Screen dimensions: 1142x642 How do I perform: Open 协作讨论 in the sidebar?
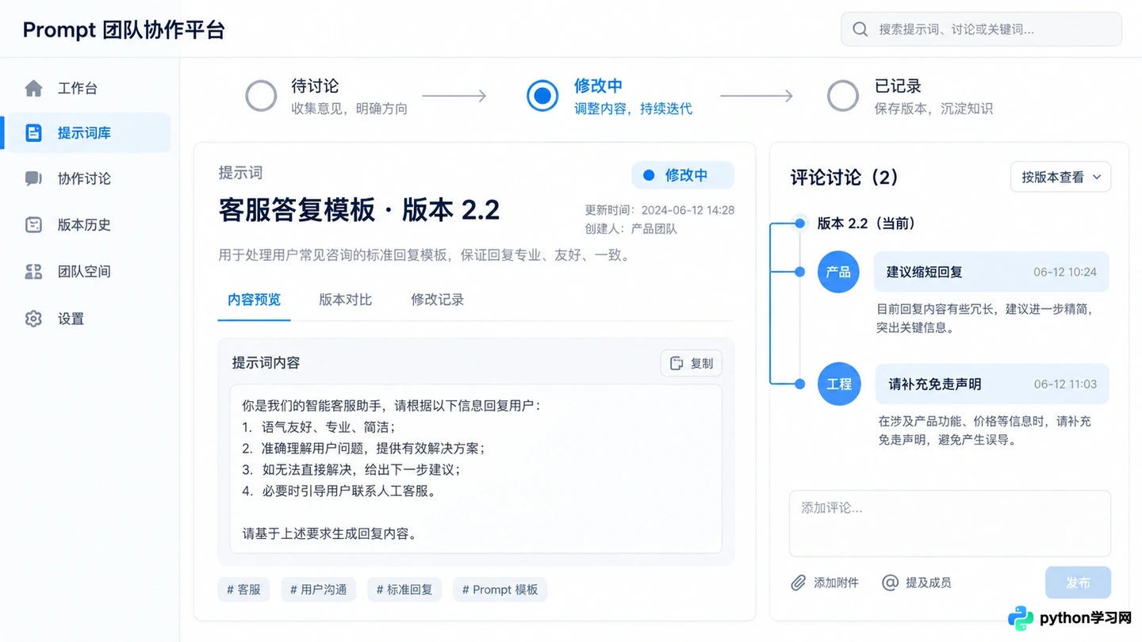click(x=87, y=178)
